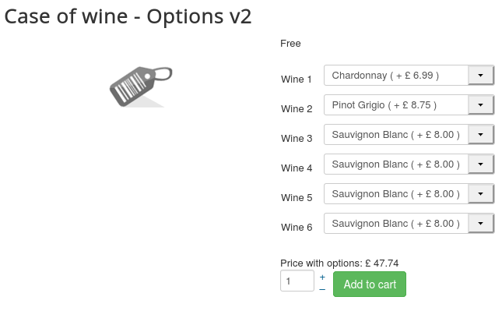Click the Wine 1 label
502x311 pixels.
297,80
